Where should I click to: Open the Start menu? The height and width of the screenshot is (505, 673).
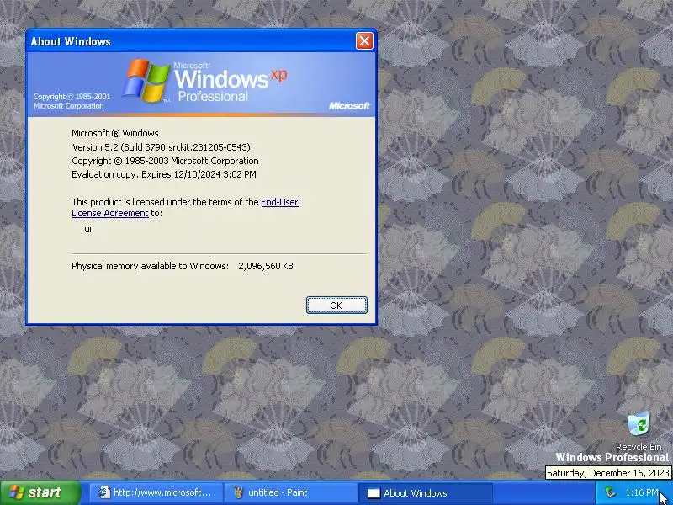(x=40, y=492)
